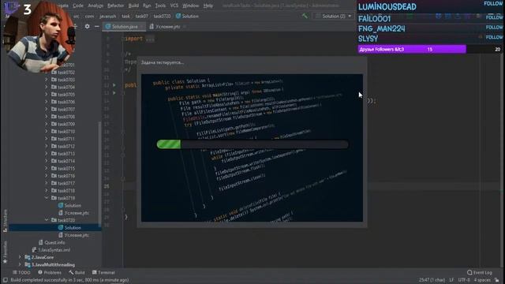The image size is (505, 284).
Task: Open the Problems tool window
Action: (x=50, y=272)
